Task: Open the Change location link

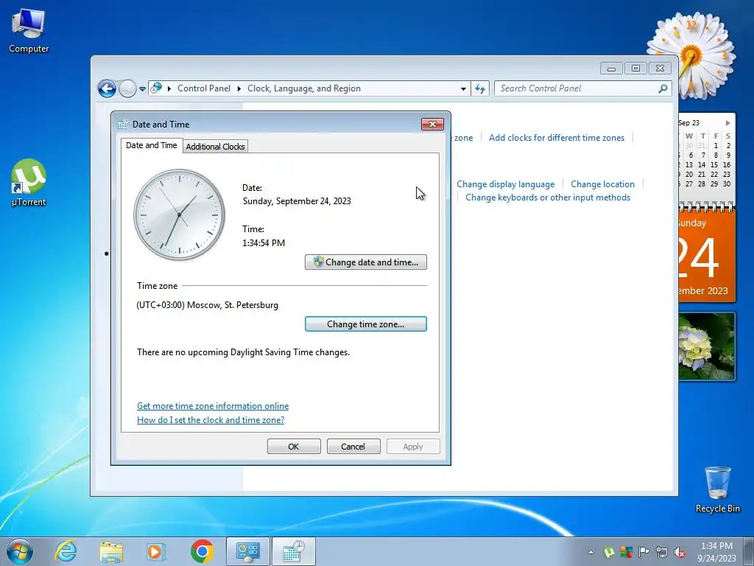Action: point(602,184)
